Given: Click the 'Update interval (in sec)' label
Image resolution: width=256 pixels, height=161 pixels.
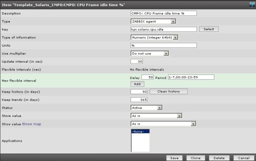Looking at the screenshot, I should click(x=22, y=61).
